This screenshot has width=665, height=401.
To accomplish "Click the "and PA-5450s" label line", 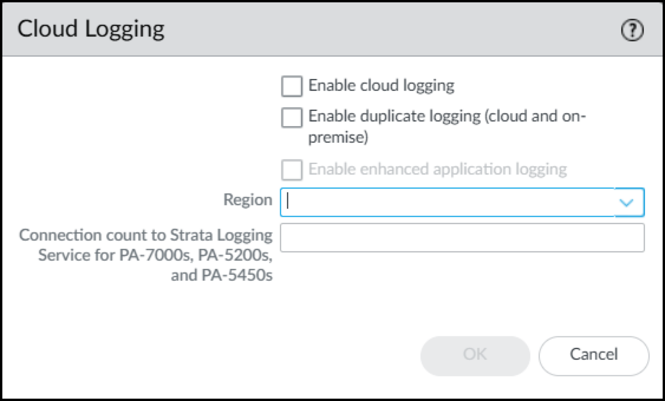I will pyautogui.click(x=221, y=275).
